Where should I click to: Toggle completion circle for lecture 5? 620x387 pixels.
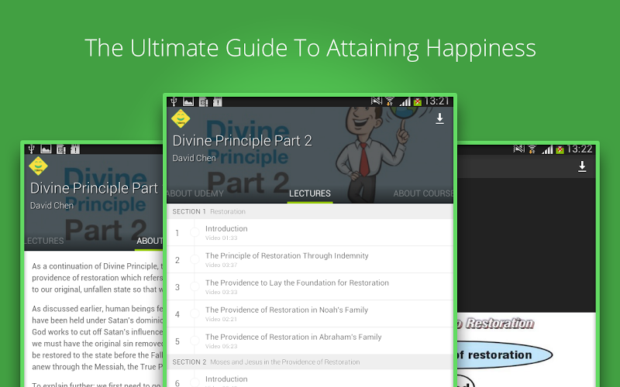pyautogui.click(x=195, y=341)
